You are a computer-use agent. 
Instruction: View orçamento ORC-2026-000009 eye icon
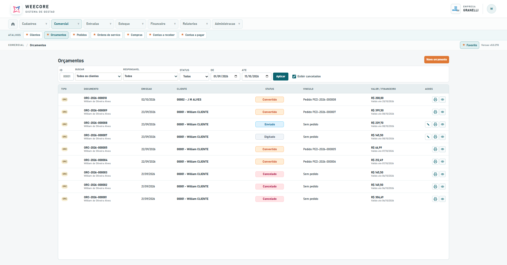pos(442,112)
